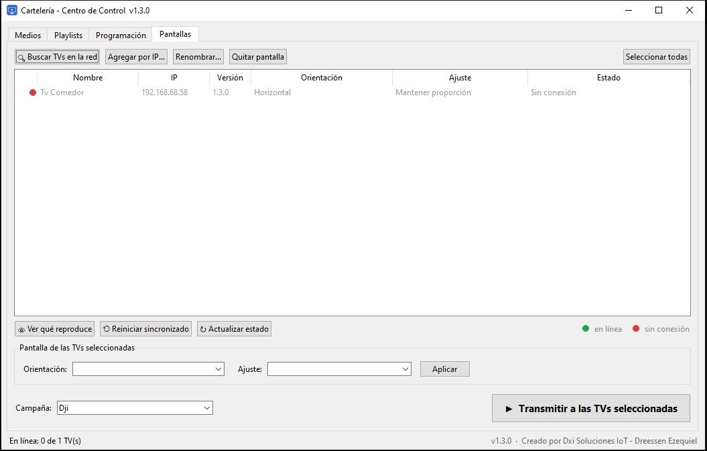
Task: Click the Horizontal orientation cell
Action: coord(272,92)
